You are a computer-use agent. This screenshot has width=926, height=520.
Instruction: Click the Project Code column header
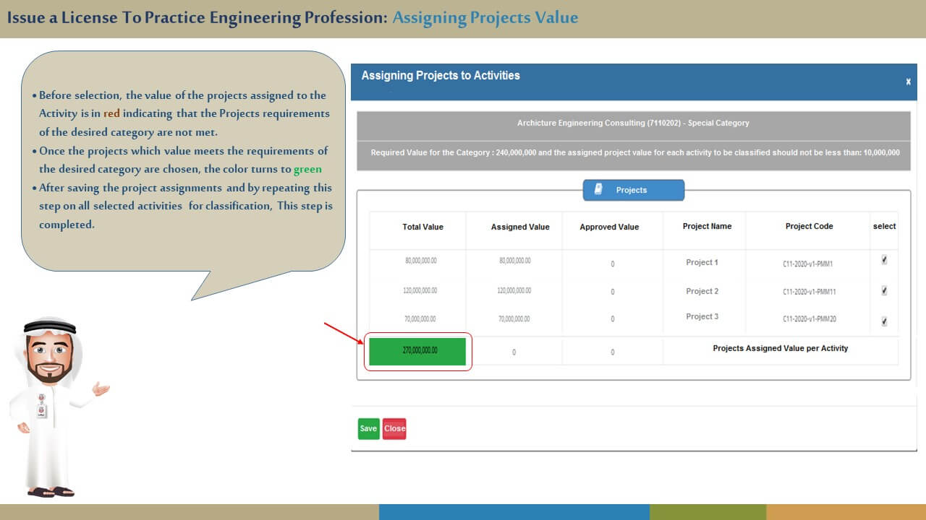tap(809, 226)
